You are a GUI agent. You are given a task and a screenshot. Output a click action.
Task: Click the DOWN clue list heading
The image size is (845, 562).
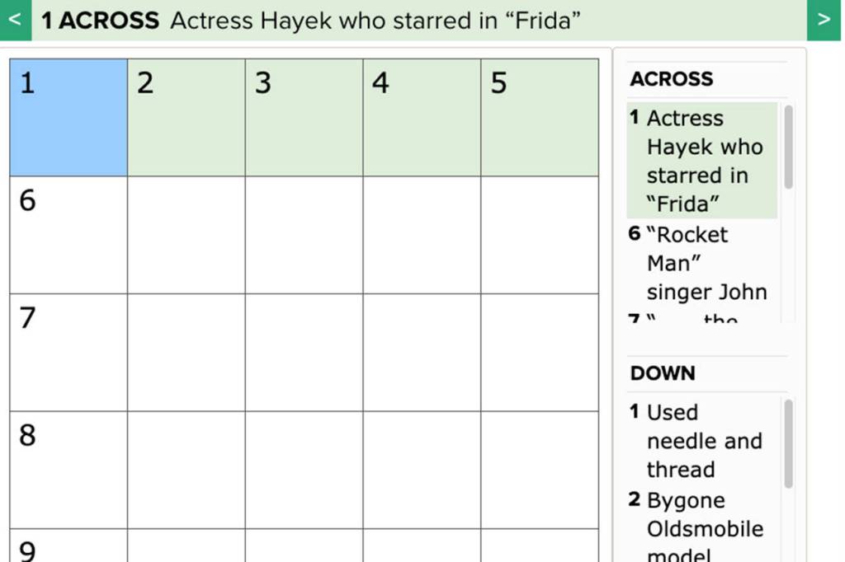tap(663, 373)
